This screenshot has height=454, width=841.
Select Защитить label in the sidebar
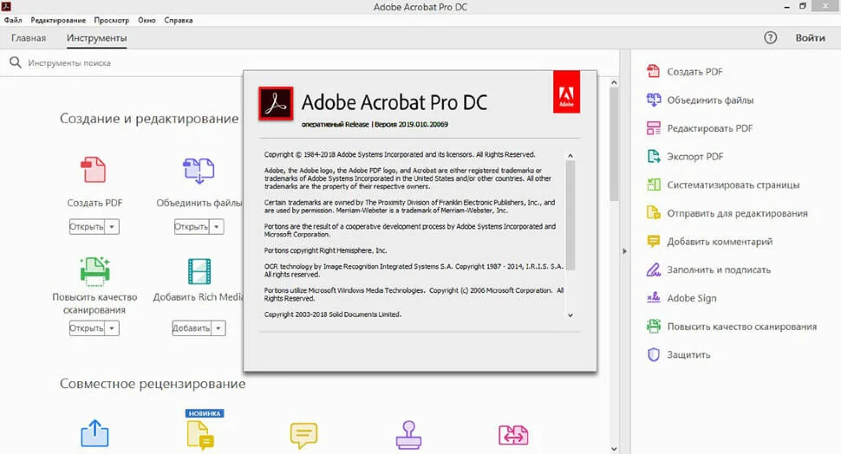tap(688, 354)
